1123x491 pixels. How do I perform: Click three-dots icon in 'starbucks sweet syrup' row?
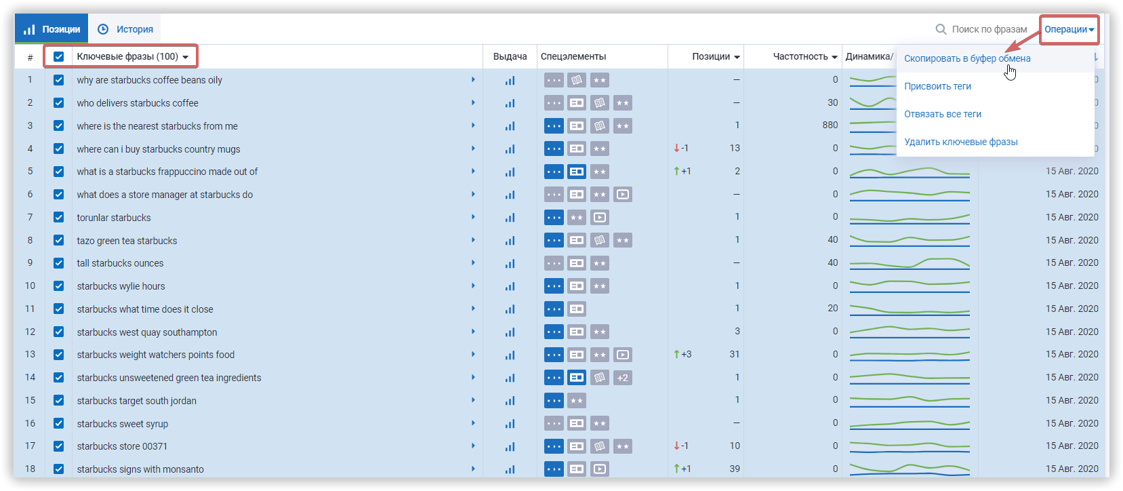554,424
